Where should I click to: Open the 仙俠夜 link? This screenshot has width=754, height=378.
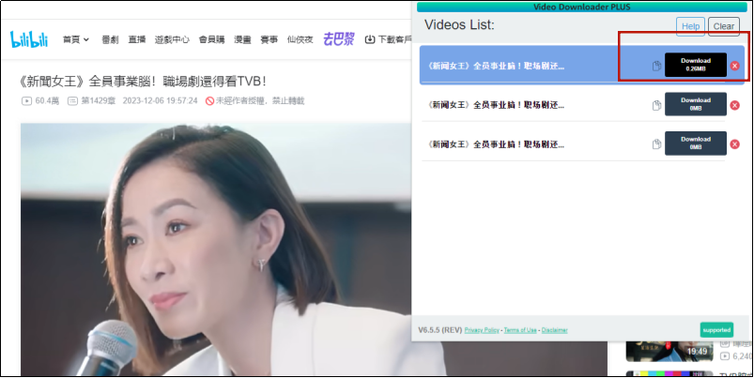pyautogui.click(x=300, y=40)
